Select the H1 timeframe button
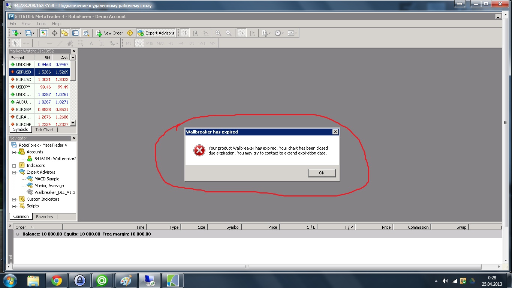The height and width of the screenshot is (288, 512). pos(171,43)
